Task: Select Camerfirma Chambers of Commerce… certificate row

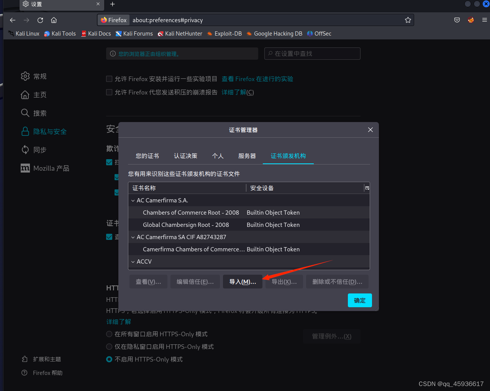Action: click(x=249, y=249)
